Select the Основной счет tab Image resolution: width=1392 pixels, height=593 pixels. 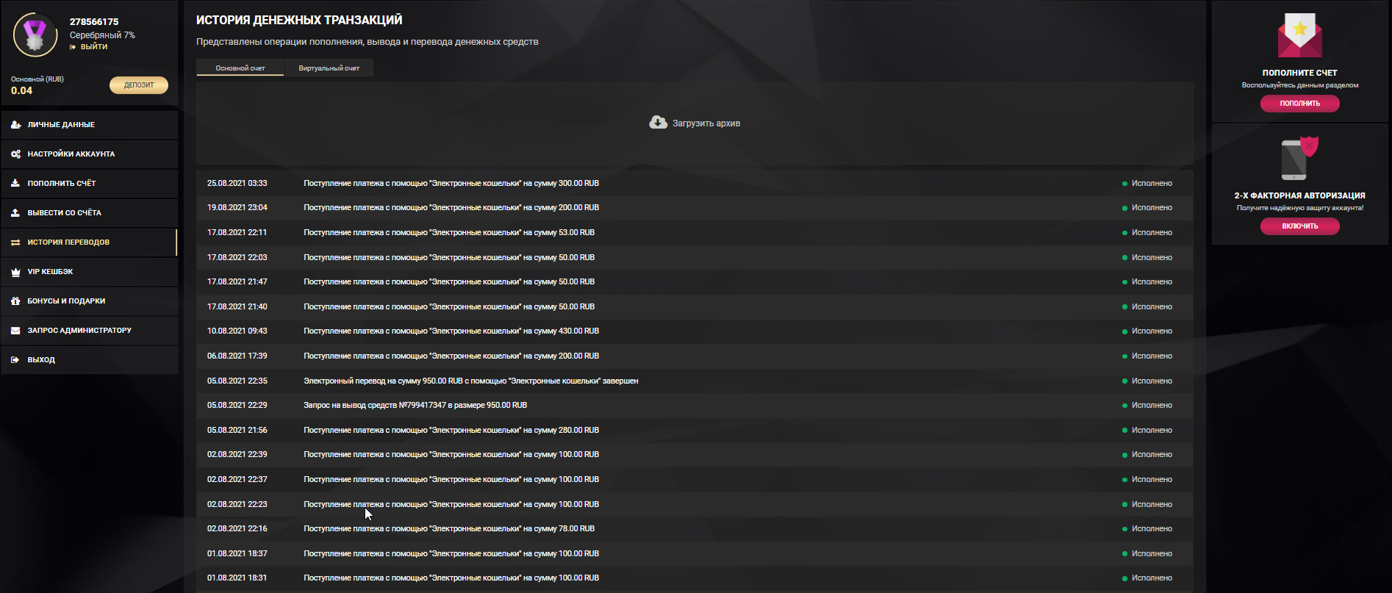click(x=240, y=68)
